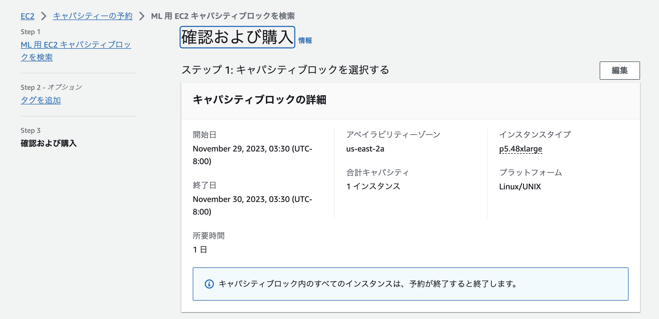Screen dimensions: 659x319
Task: Click the Linux/UNIX platform value
Action: tap(520, 186)
